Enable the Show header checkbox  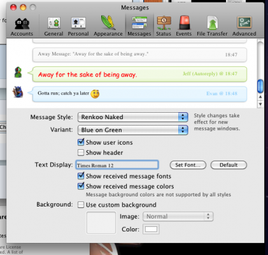pos(81,152)
